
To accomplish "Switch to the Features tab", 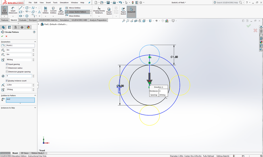I will (5, 20).
